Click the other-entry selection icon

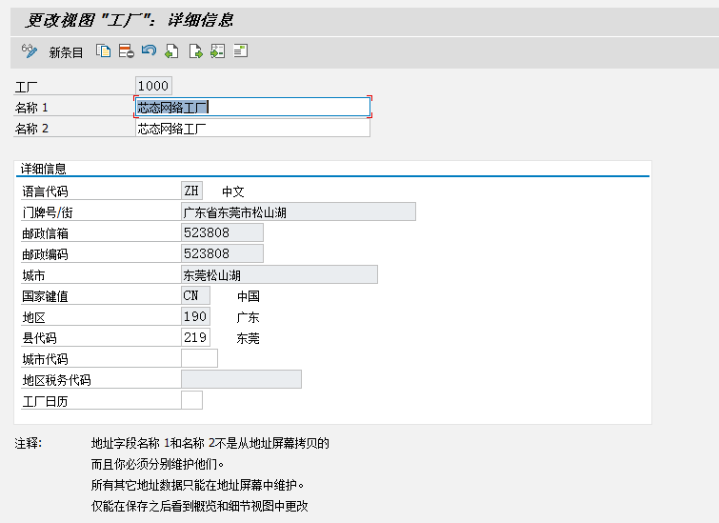(x=218, y=50)
